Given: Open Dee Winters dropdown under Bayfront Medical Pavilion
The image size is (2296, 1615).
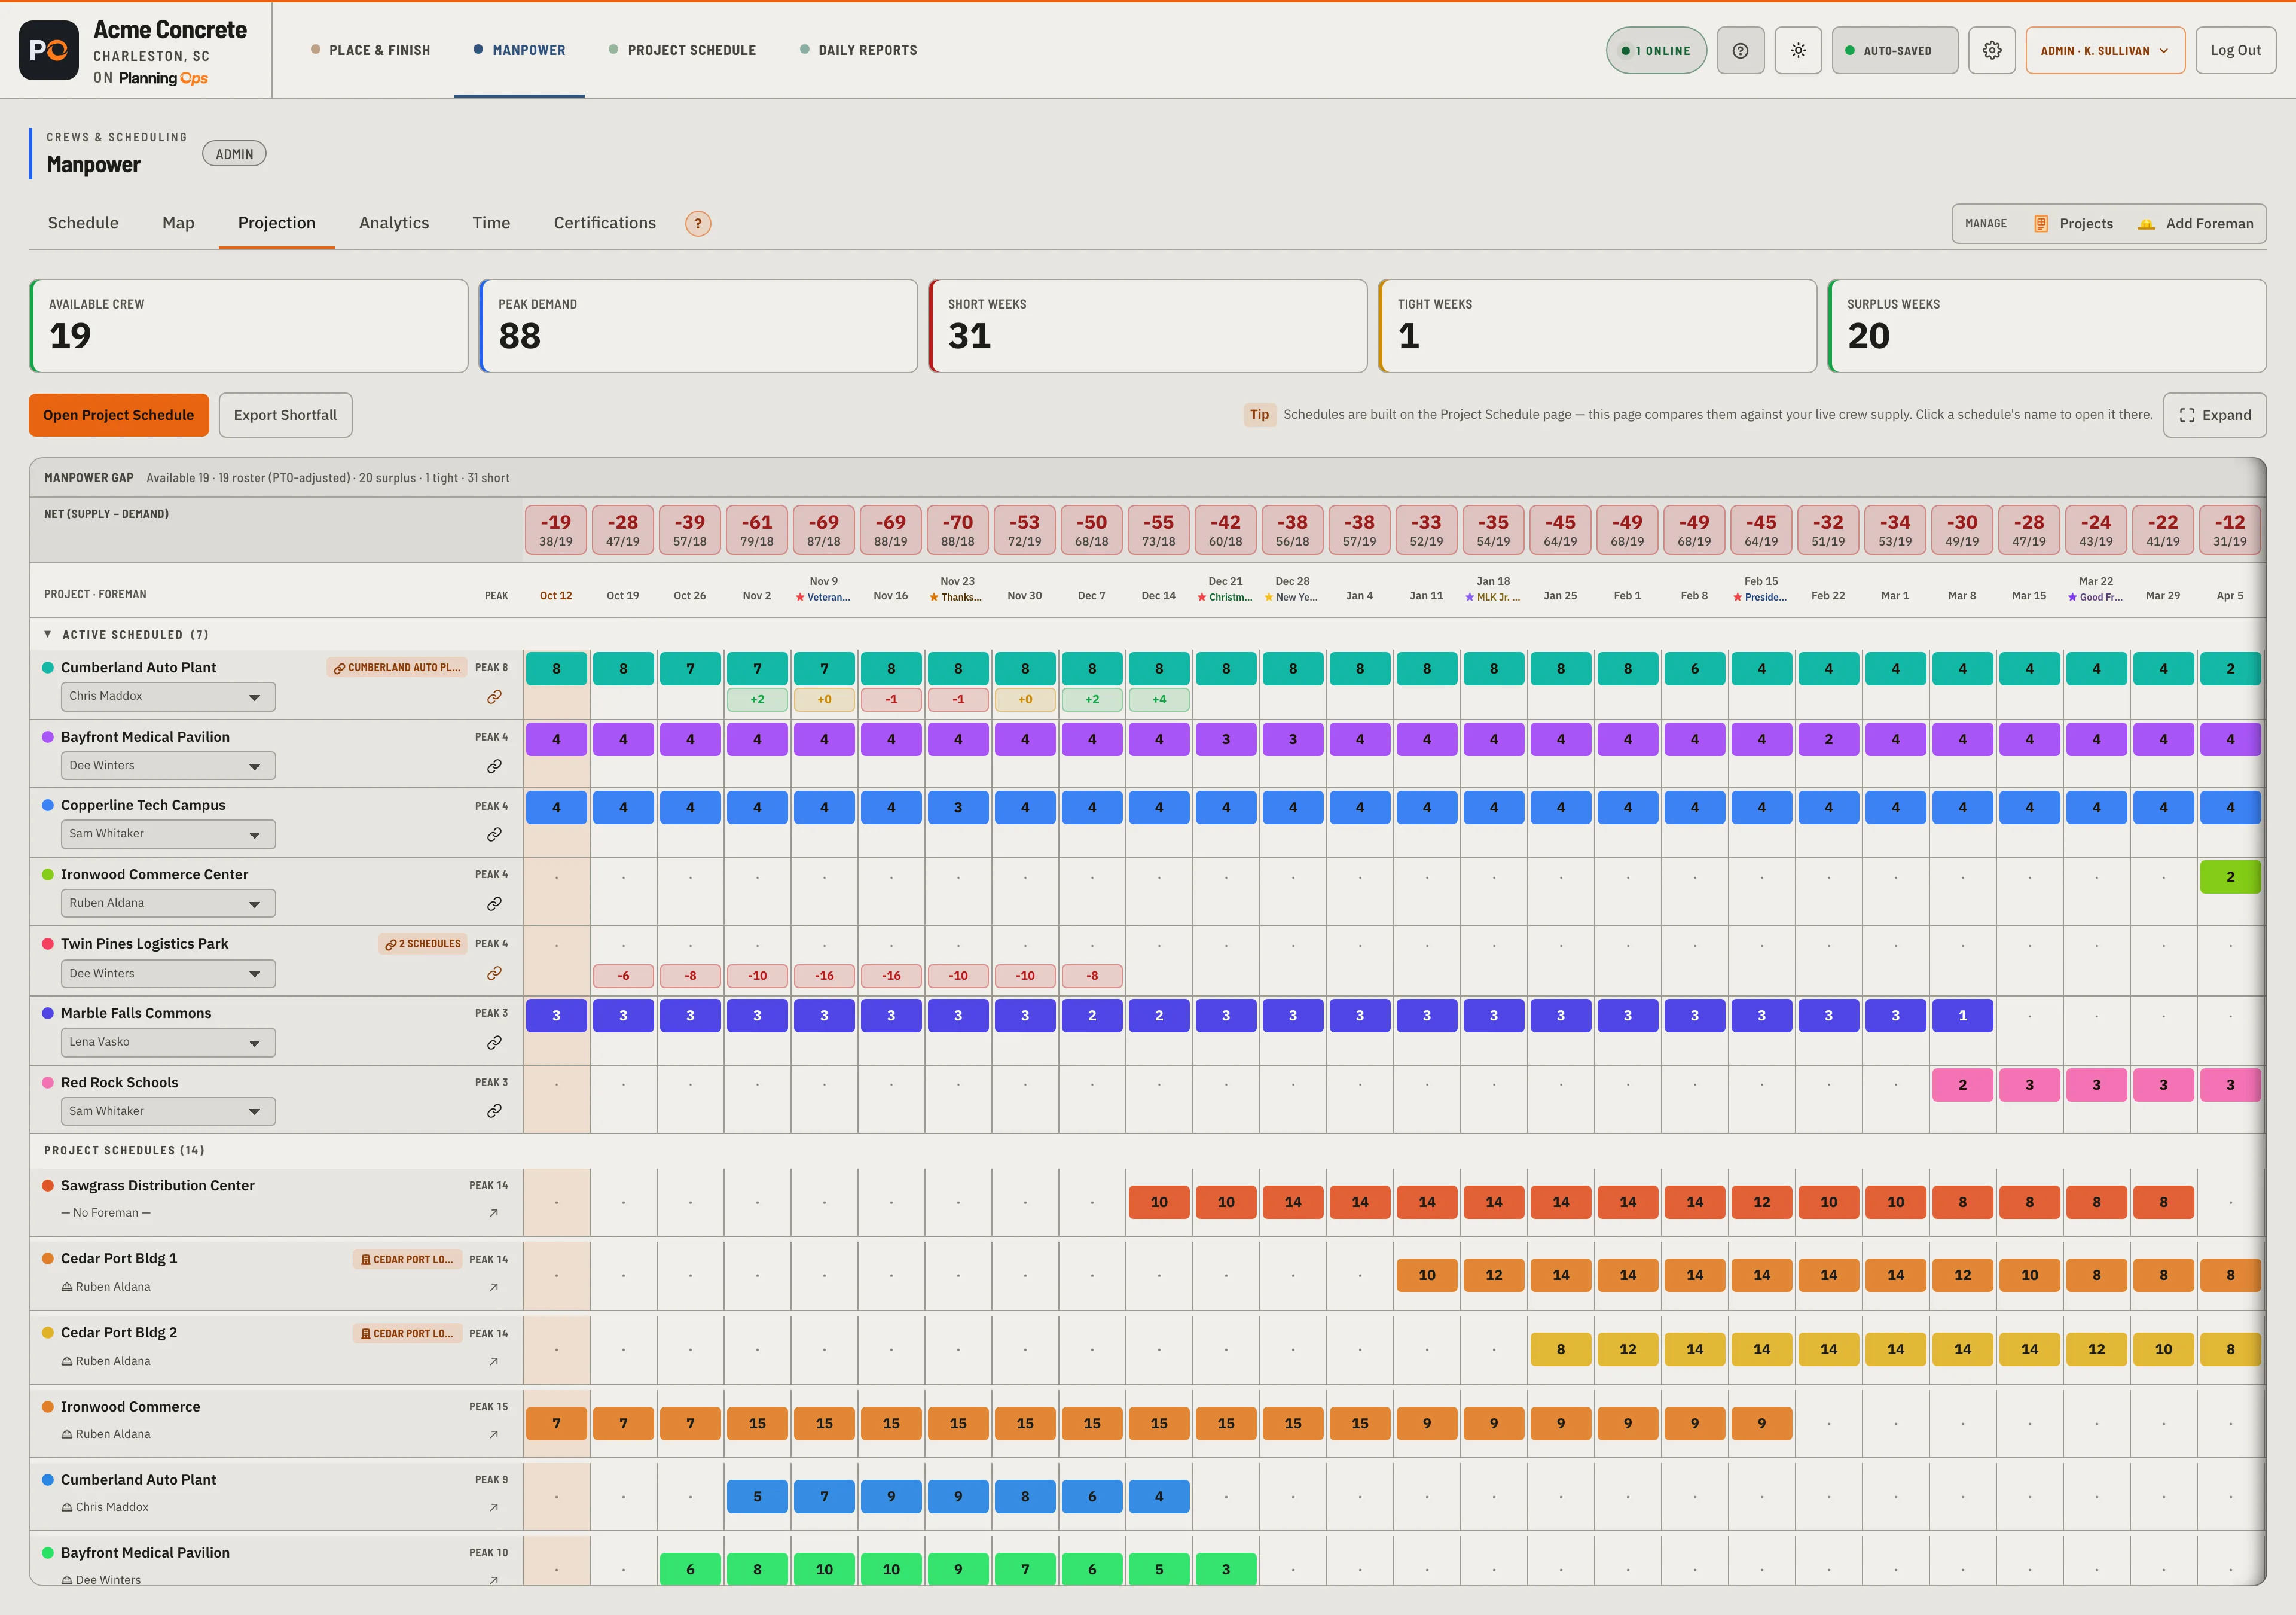Looking at the screenshot, I should [168, 766].
